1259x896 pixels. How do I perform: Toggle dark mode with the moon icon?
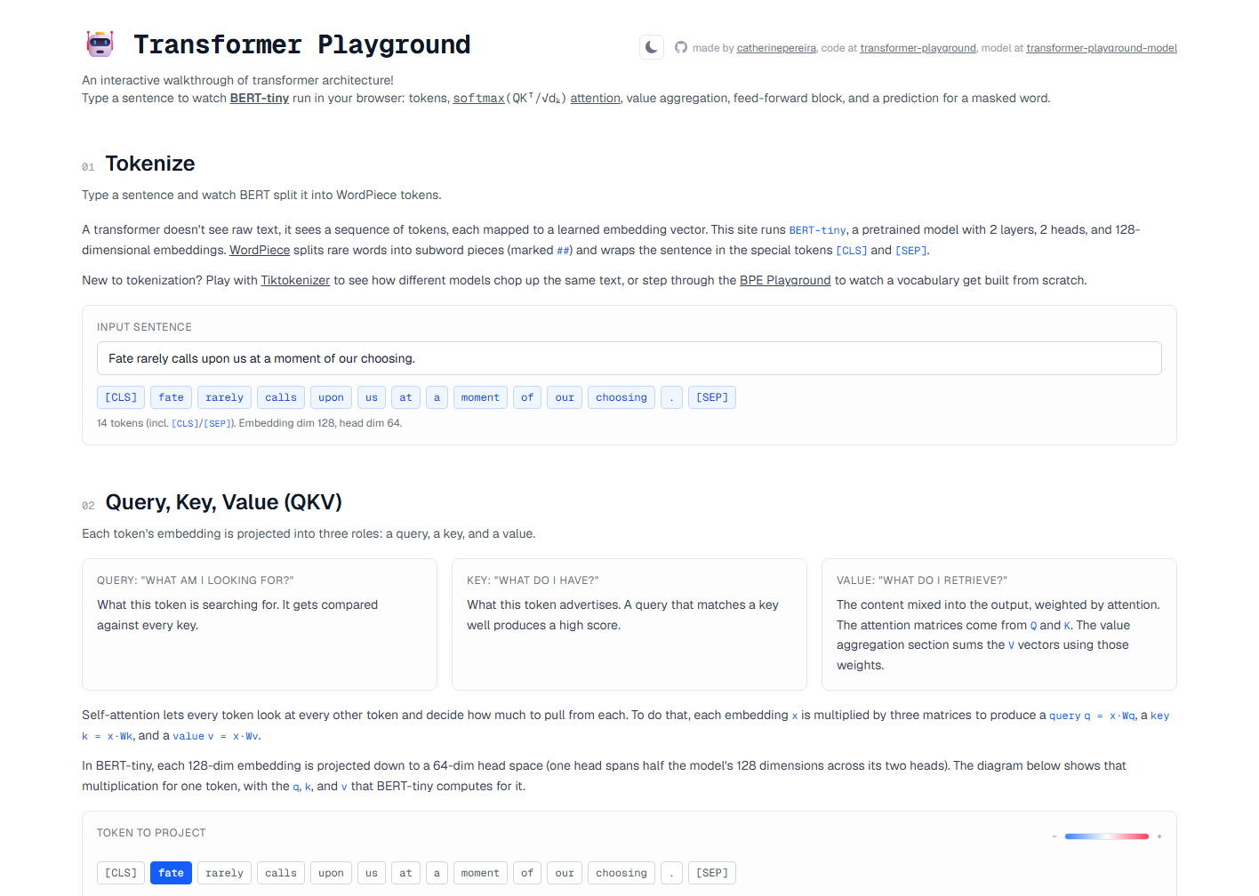pyautogui.click(x=652, y=47)
